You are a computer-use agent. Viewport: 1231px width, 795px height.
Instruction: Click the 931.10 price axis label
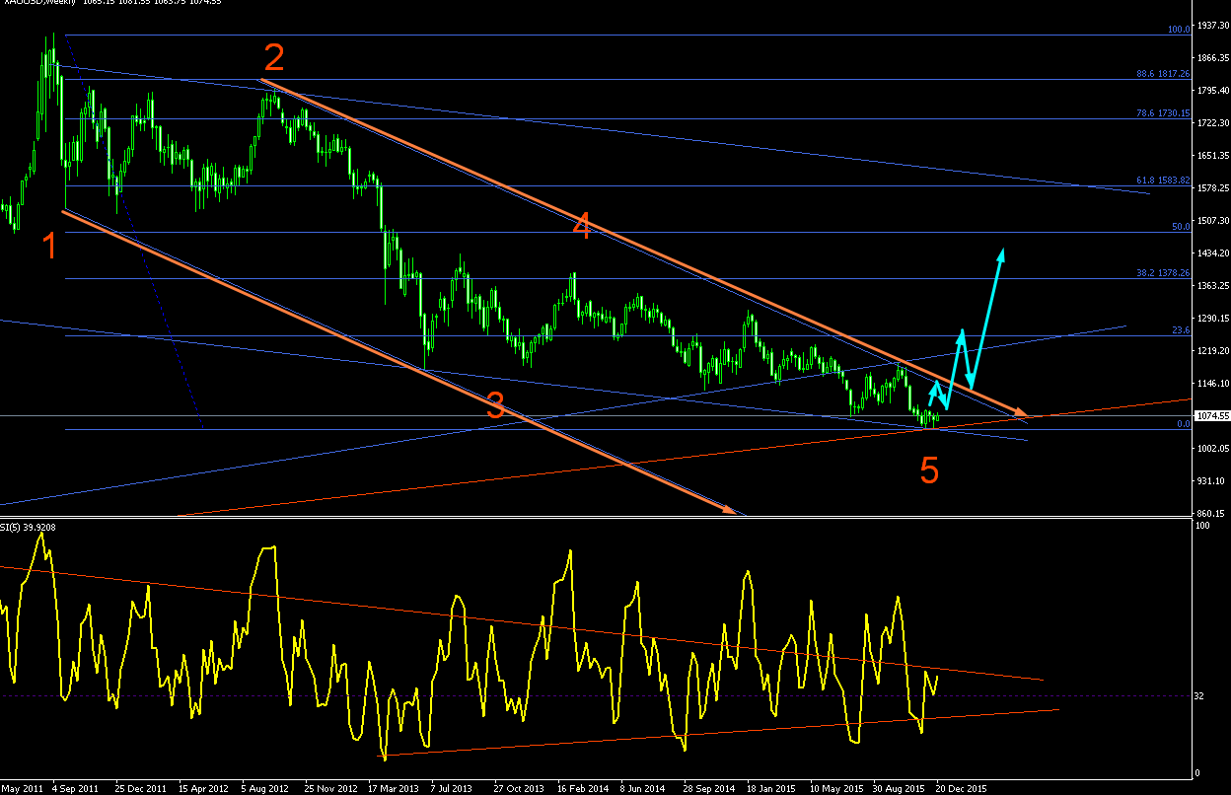[1209, 481]
